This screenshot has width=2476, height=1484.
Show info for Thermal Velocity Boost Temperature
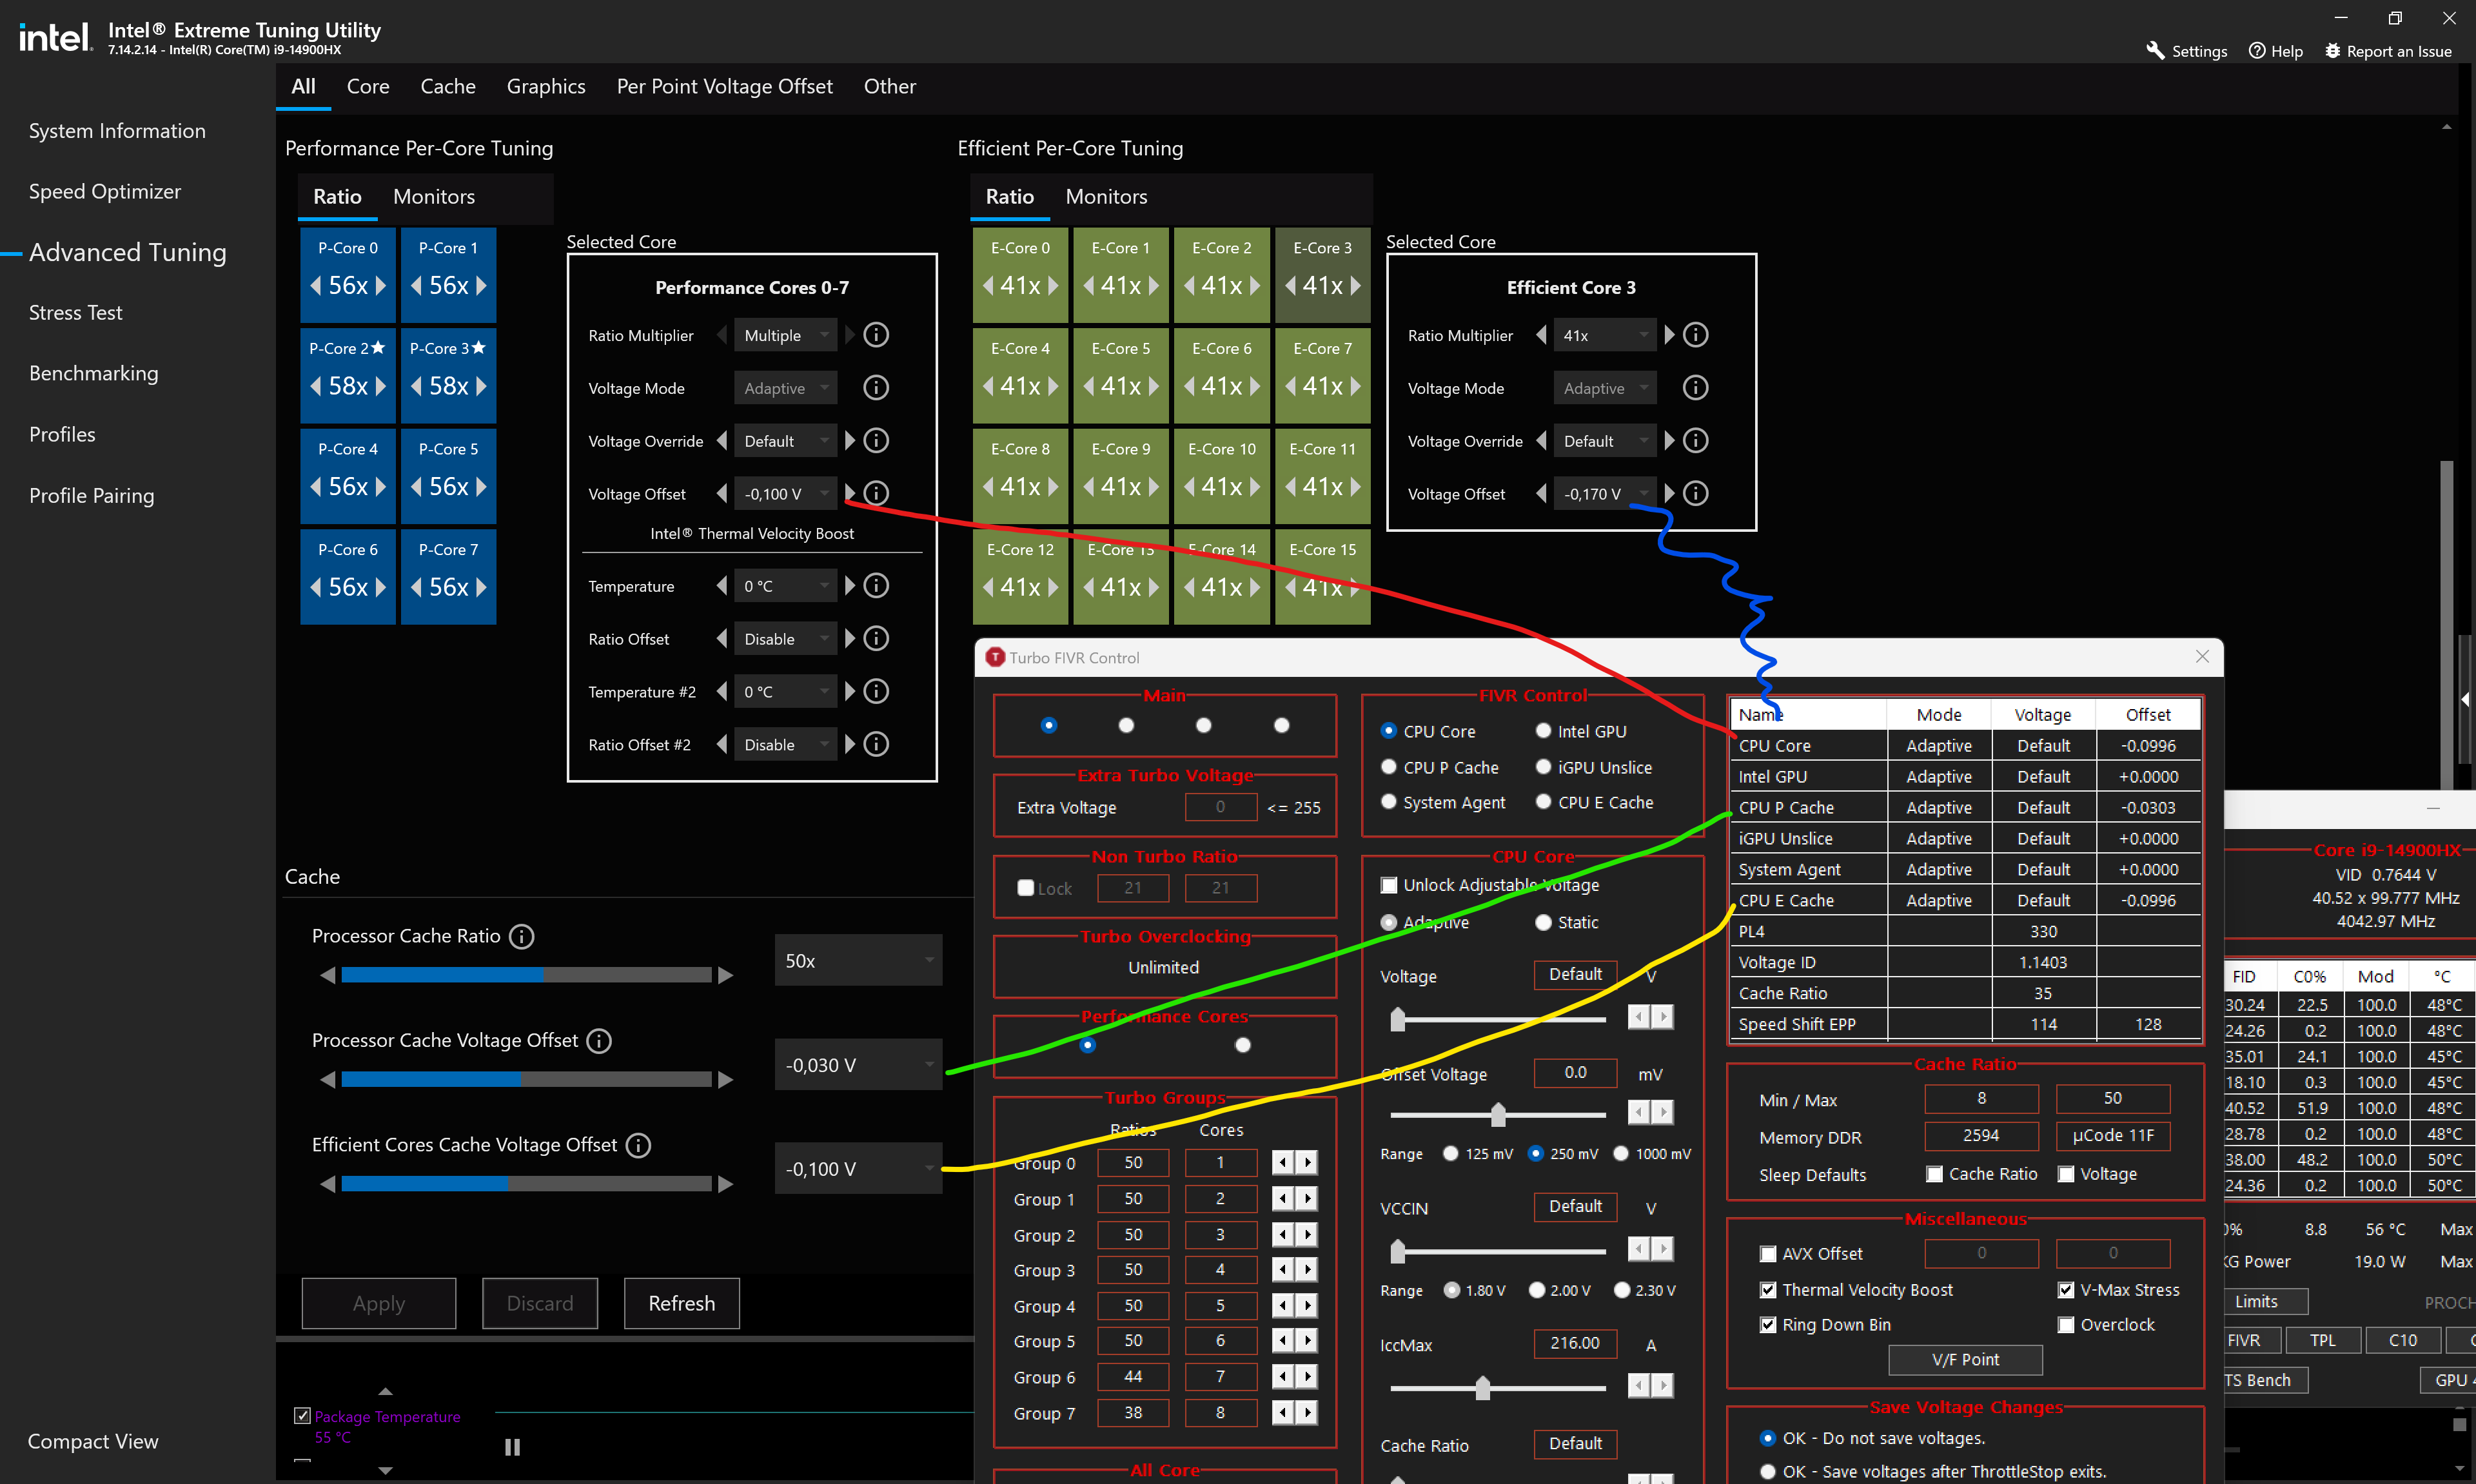pyautogui.click(x=876, y=586)
